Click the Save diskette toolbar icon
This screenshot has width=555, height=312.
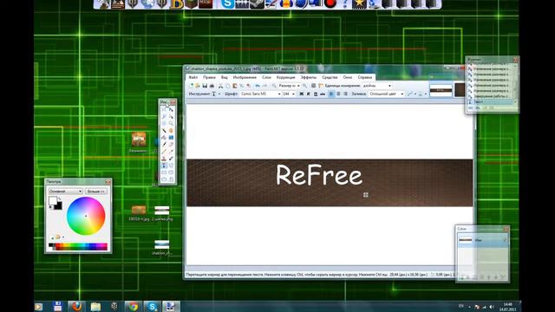205,86
